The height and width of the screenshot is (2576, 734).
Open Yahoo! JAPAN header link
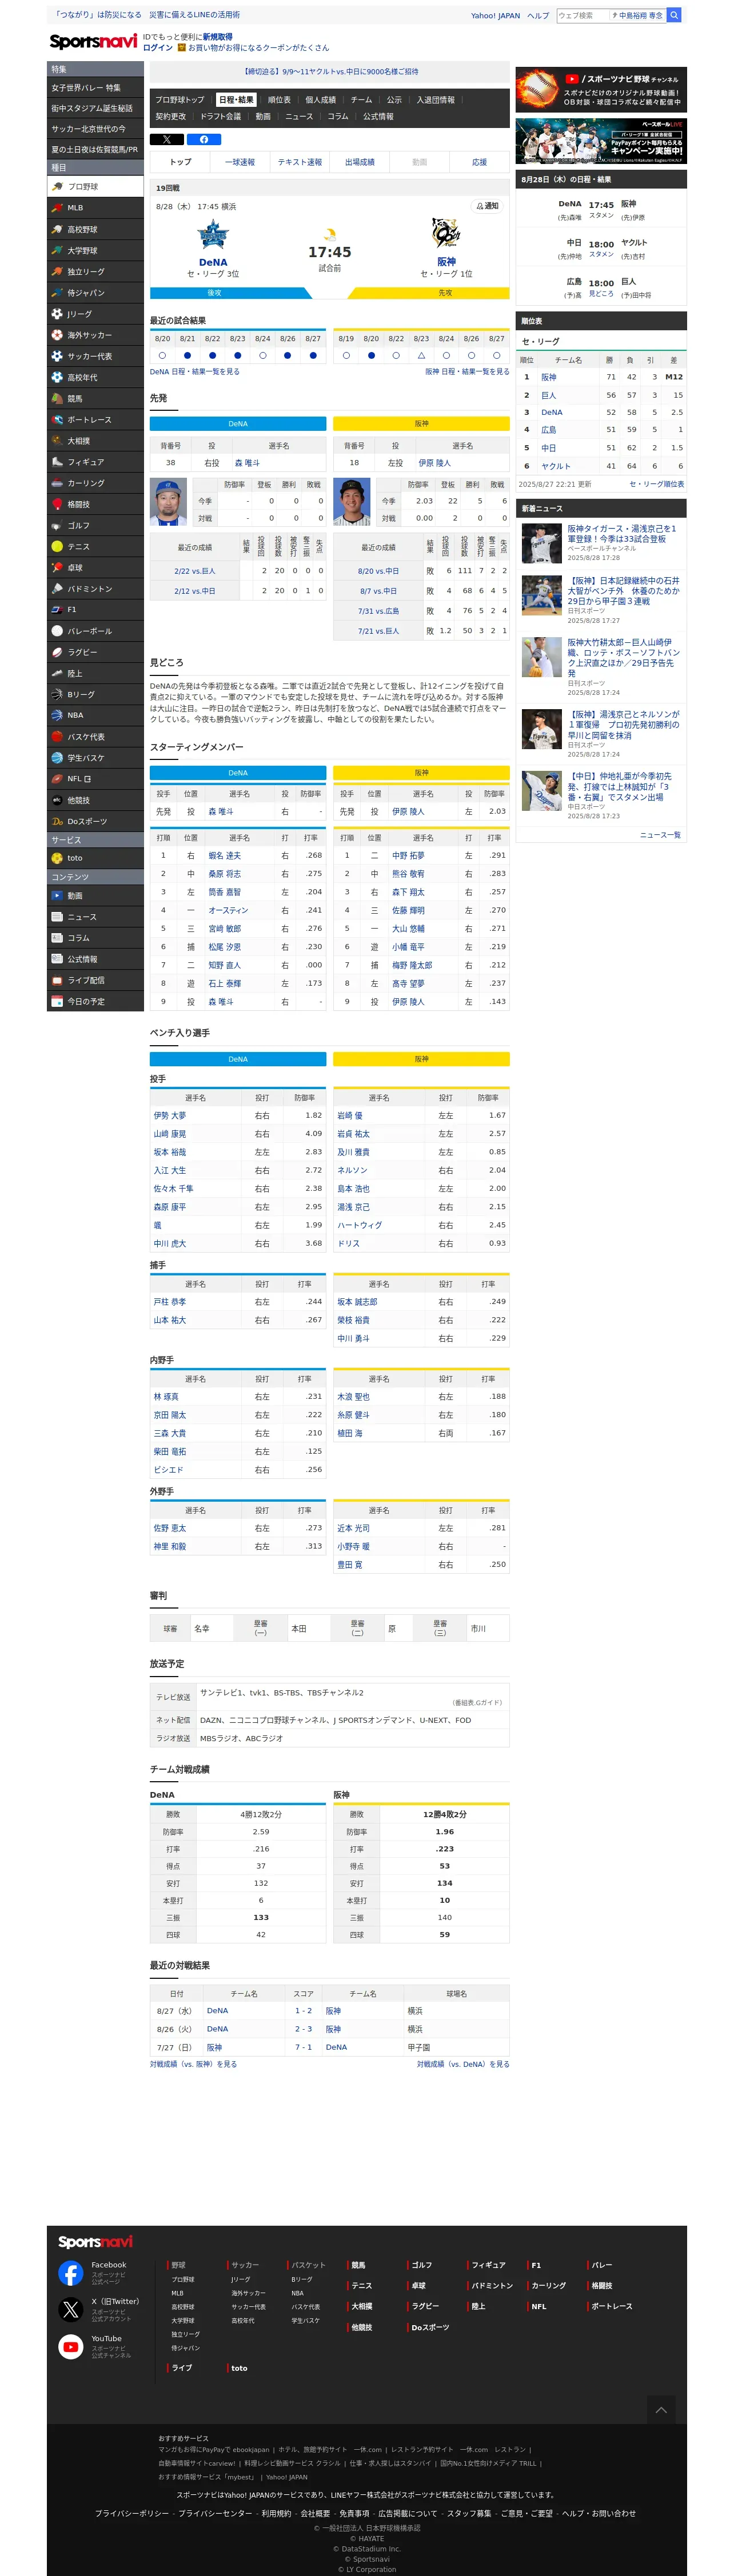(x=495, y=16)
